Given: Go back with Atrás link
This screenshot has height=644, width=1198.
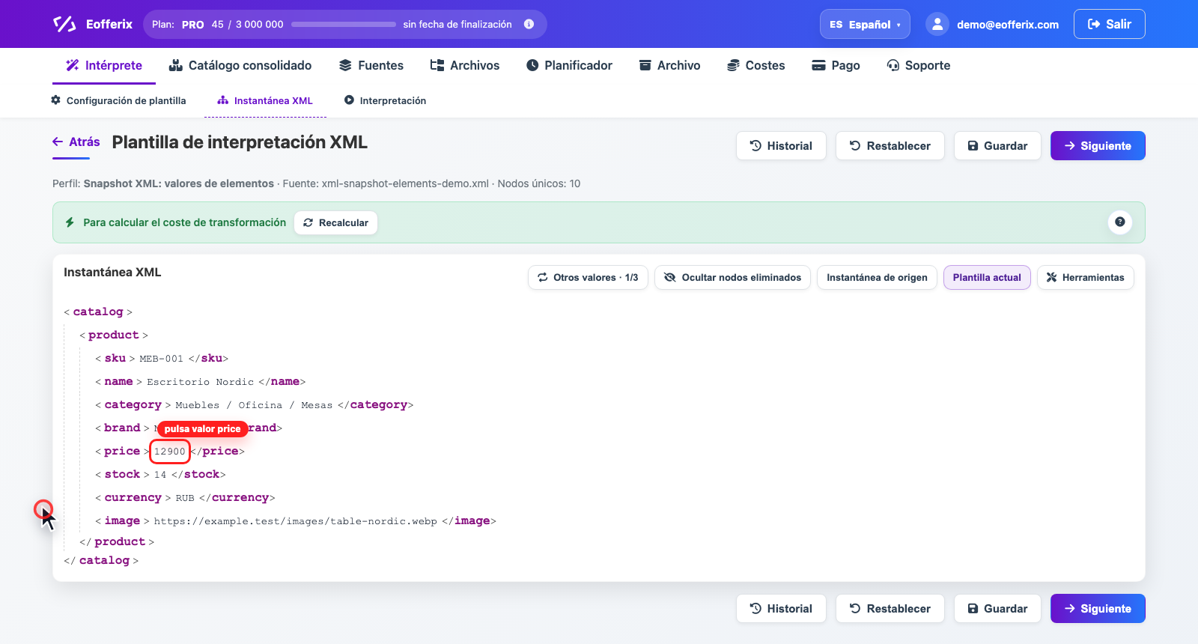Looking at the screenshot, I should [x=76, y=142].
